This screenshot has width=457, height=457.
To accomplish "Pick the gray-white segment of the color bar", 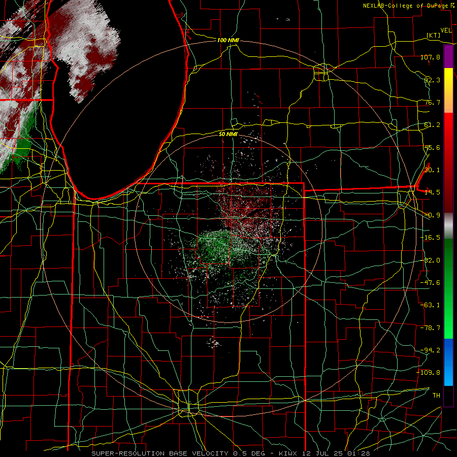I will [x=448, y=226].
